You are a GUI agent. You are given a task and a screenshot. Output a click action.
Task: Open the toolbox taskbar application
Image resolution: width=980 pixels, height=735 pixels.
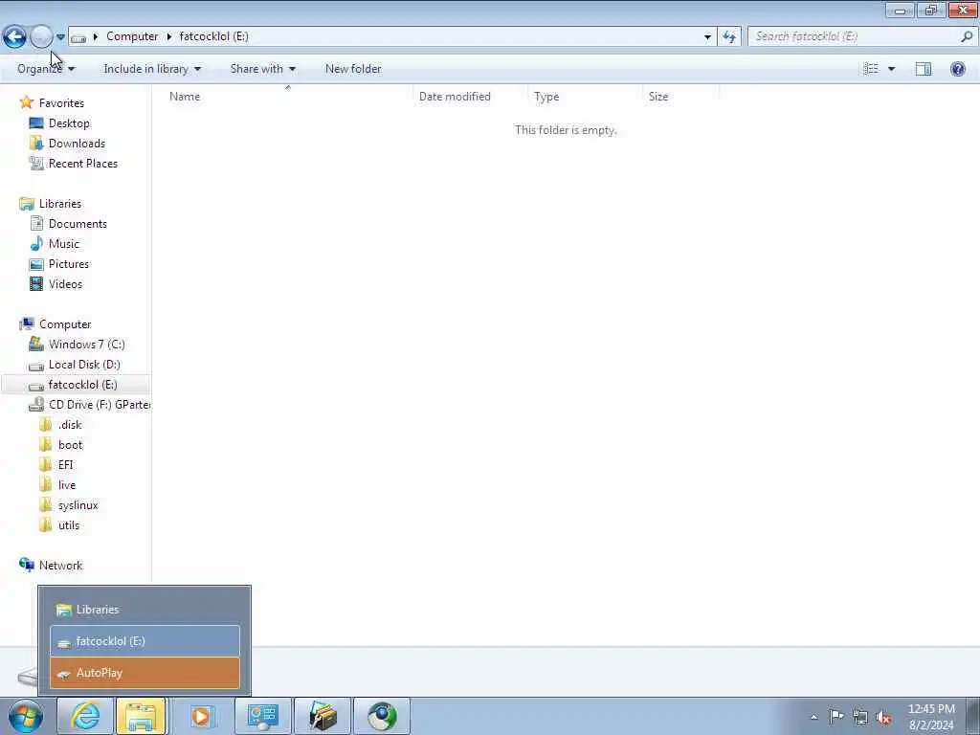coord(323,716)
